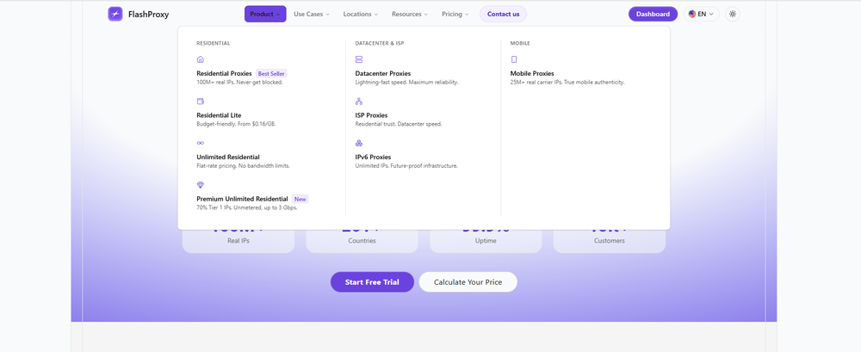Open the Resources dropdown
Image resolution: width=861 pixels, height=352 pixels.
point(410,15)
